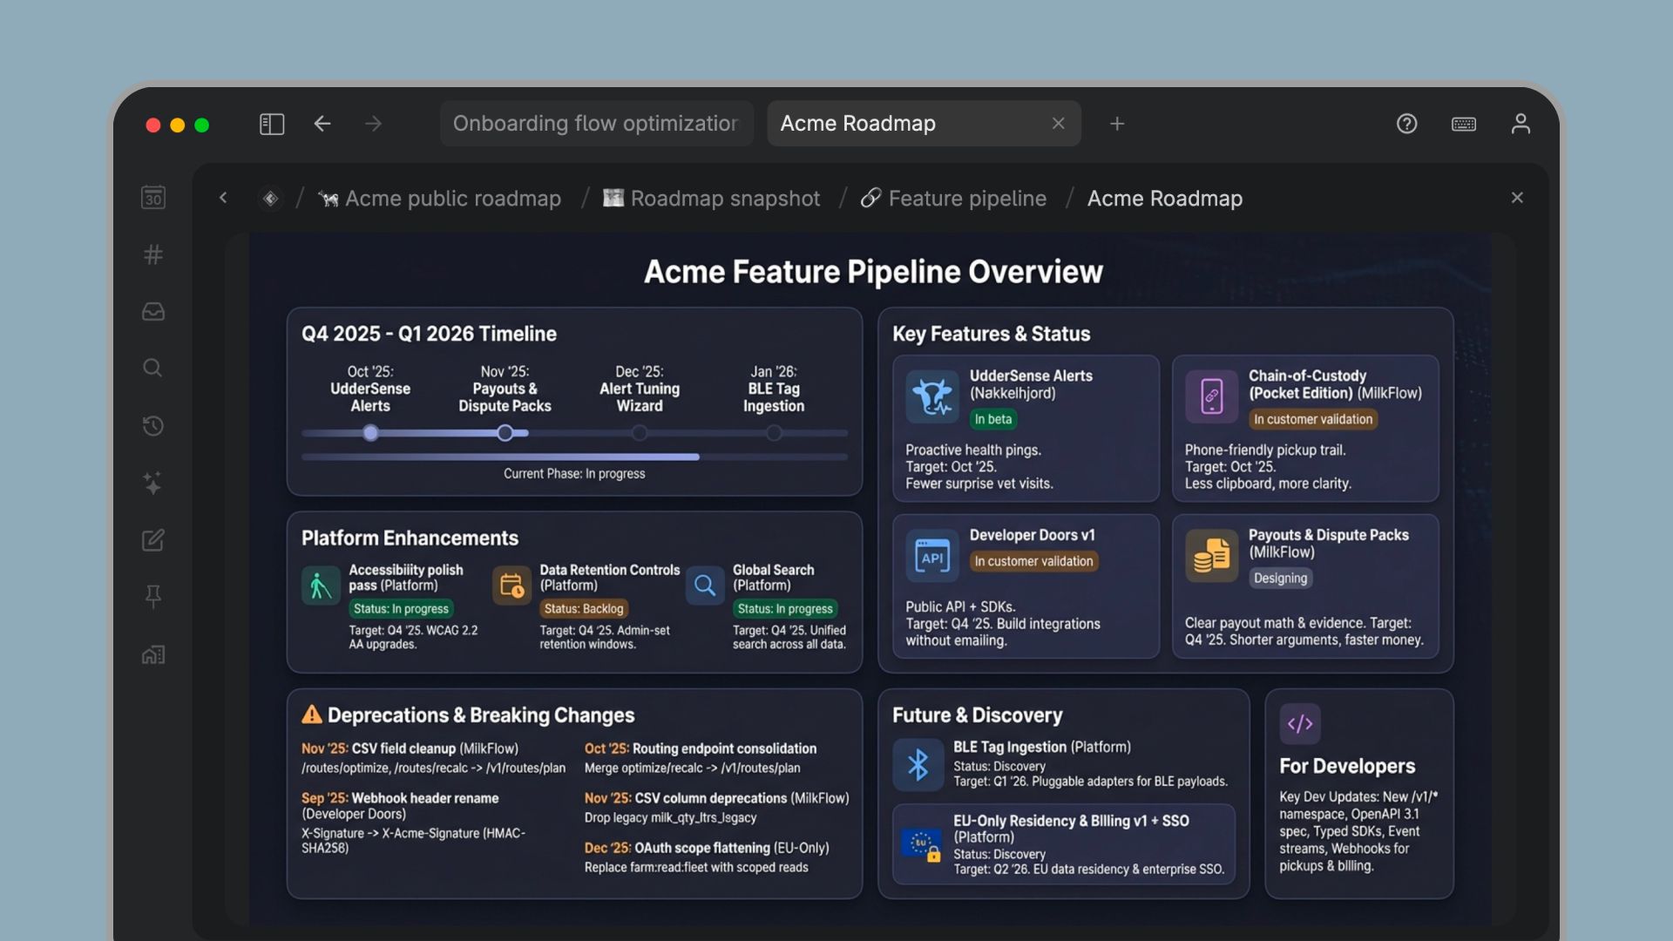Go to Acme public roadmap breadcrumb
The image size is (1673, 941).
pyautogui.click(x=452, y=199)
